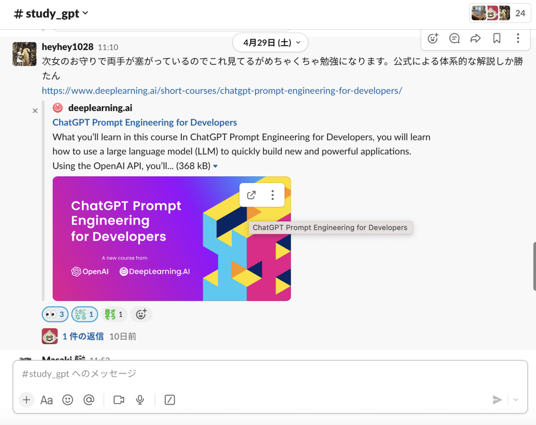Mention someone with the @ icon
Screen dimensions: 536x425
tap(89, 400)
